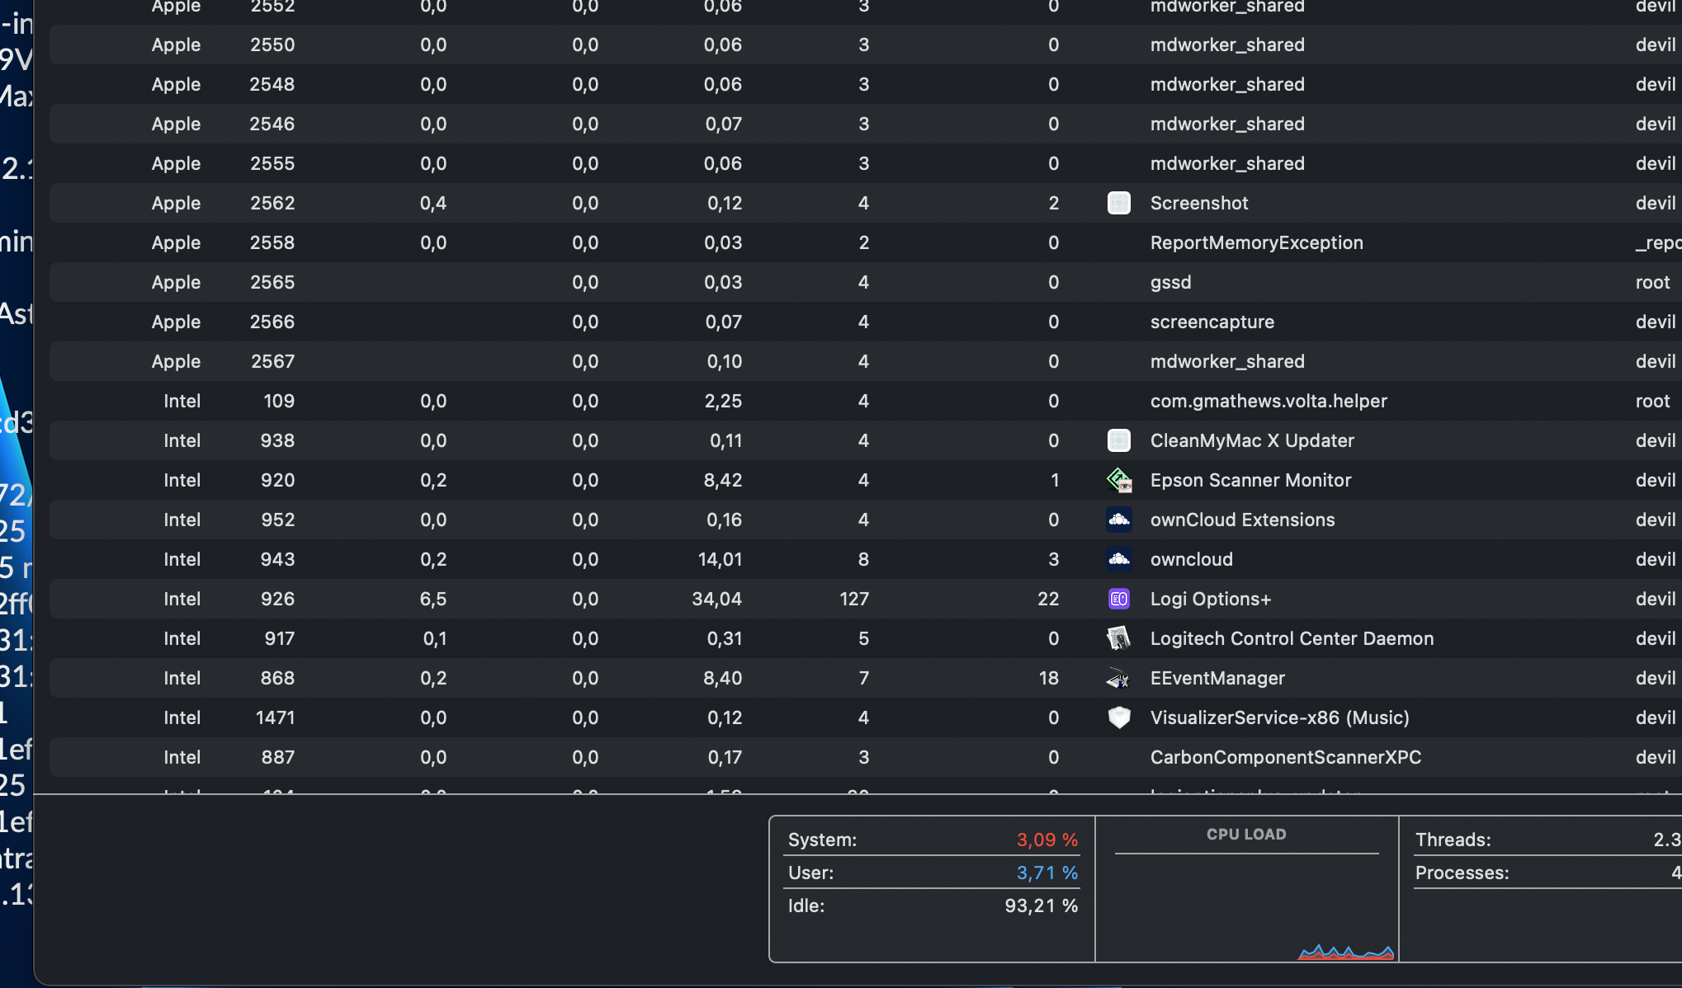Click the Logi Options+ purple icon
The image size is (1682, 988).
point(1118,599)
